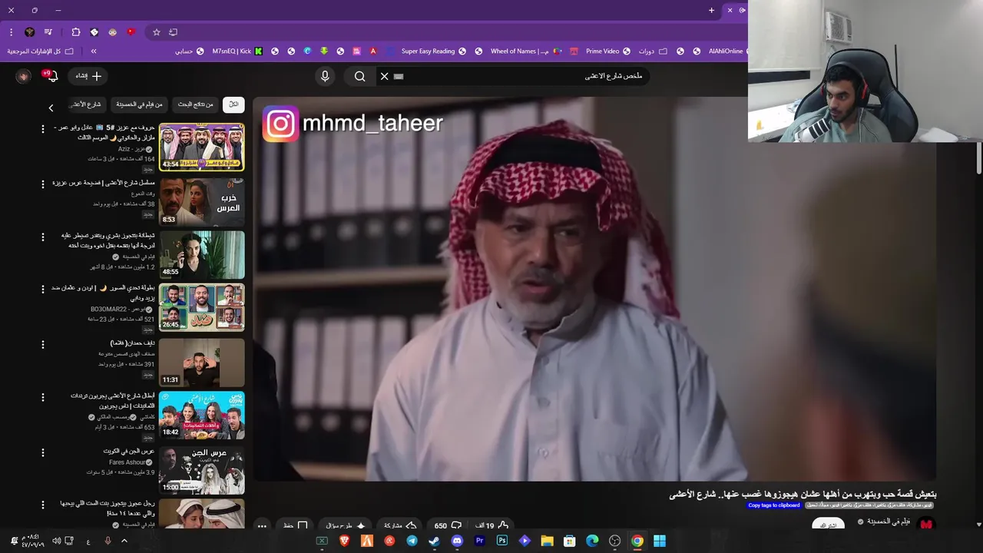The width and height of the screenshot is (983, 553).
Task: Open a new browser tab with plus
Action: click(711, 10)
